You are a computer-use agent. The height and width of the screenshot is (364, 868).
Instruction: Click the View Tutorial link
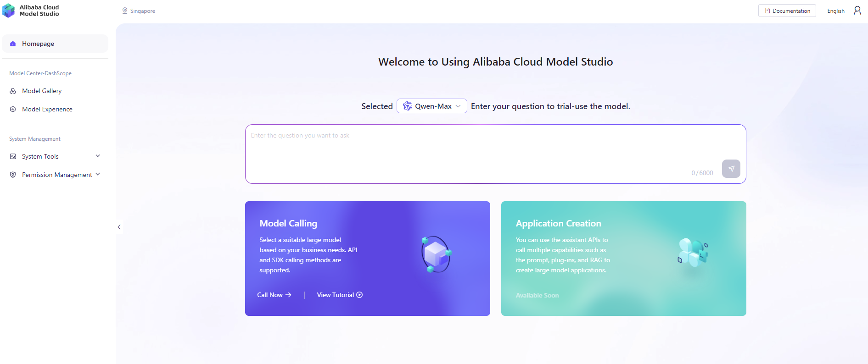click(x=340, y=295)
